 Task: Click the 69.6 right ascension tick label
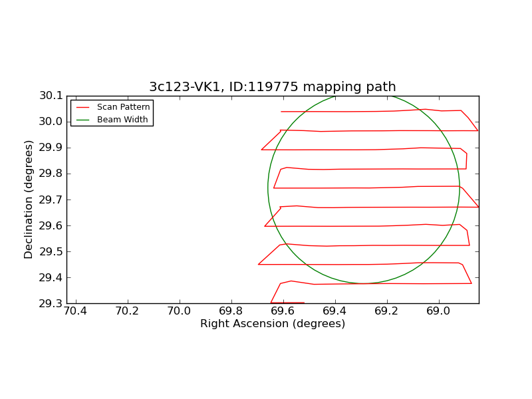tap(283, 311)
